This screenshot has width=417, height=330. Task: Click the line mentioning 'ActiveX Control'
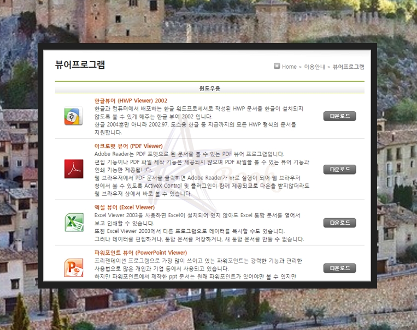point(202,185)
